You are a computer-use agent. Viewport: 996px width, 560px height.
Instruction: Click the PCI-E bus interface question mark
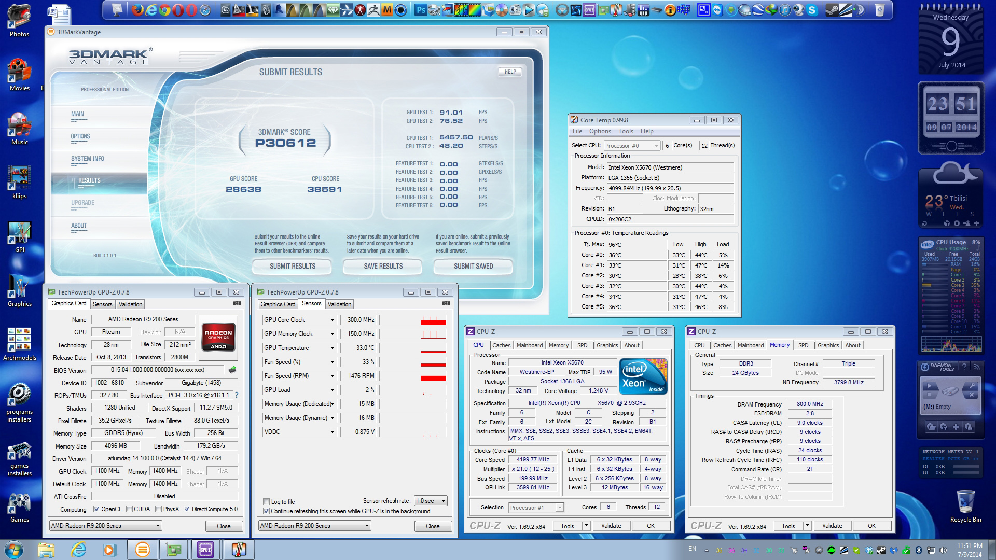coord(237,395)
